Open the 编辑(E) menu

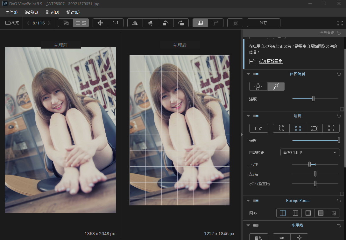point(31,12)
